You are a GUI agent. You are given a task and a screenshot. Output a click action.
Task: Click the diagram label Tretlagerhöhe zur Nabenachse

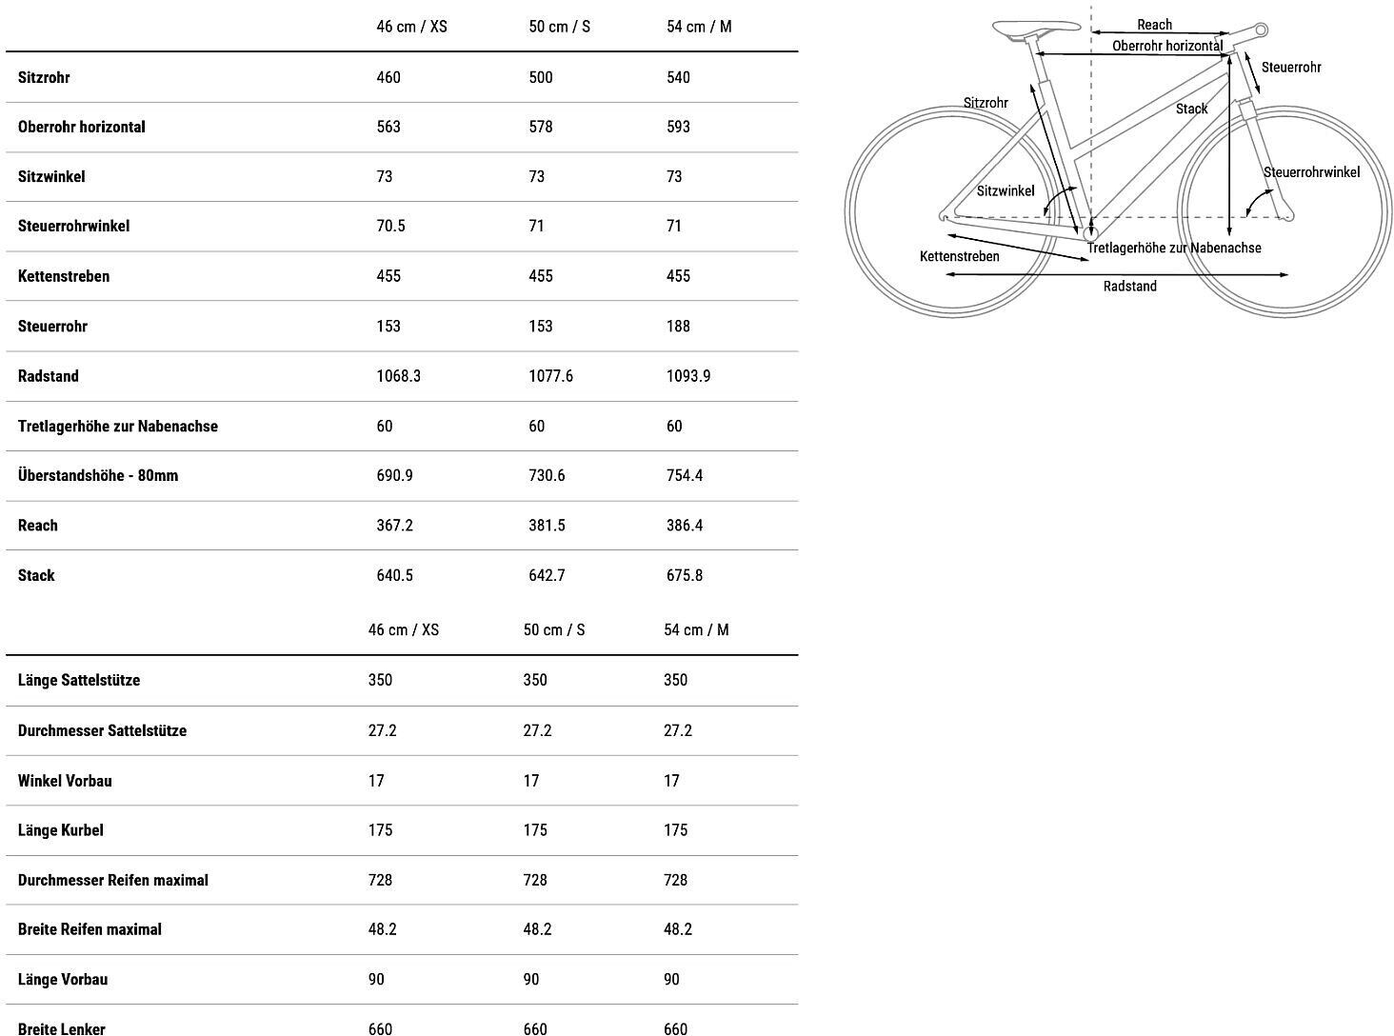tap(1174, 248)
